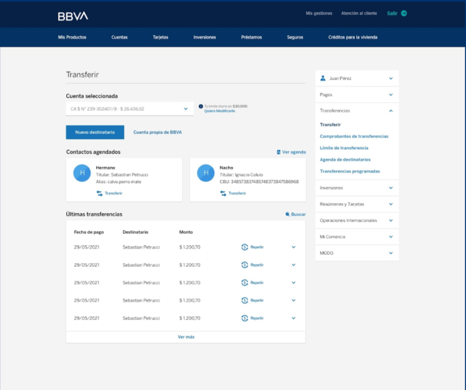
Task: Select Transferir in the sidebar
Action: [330, 125]
